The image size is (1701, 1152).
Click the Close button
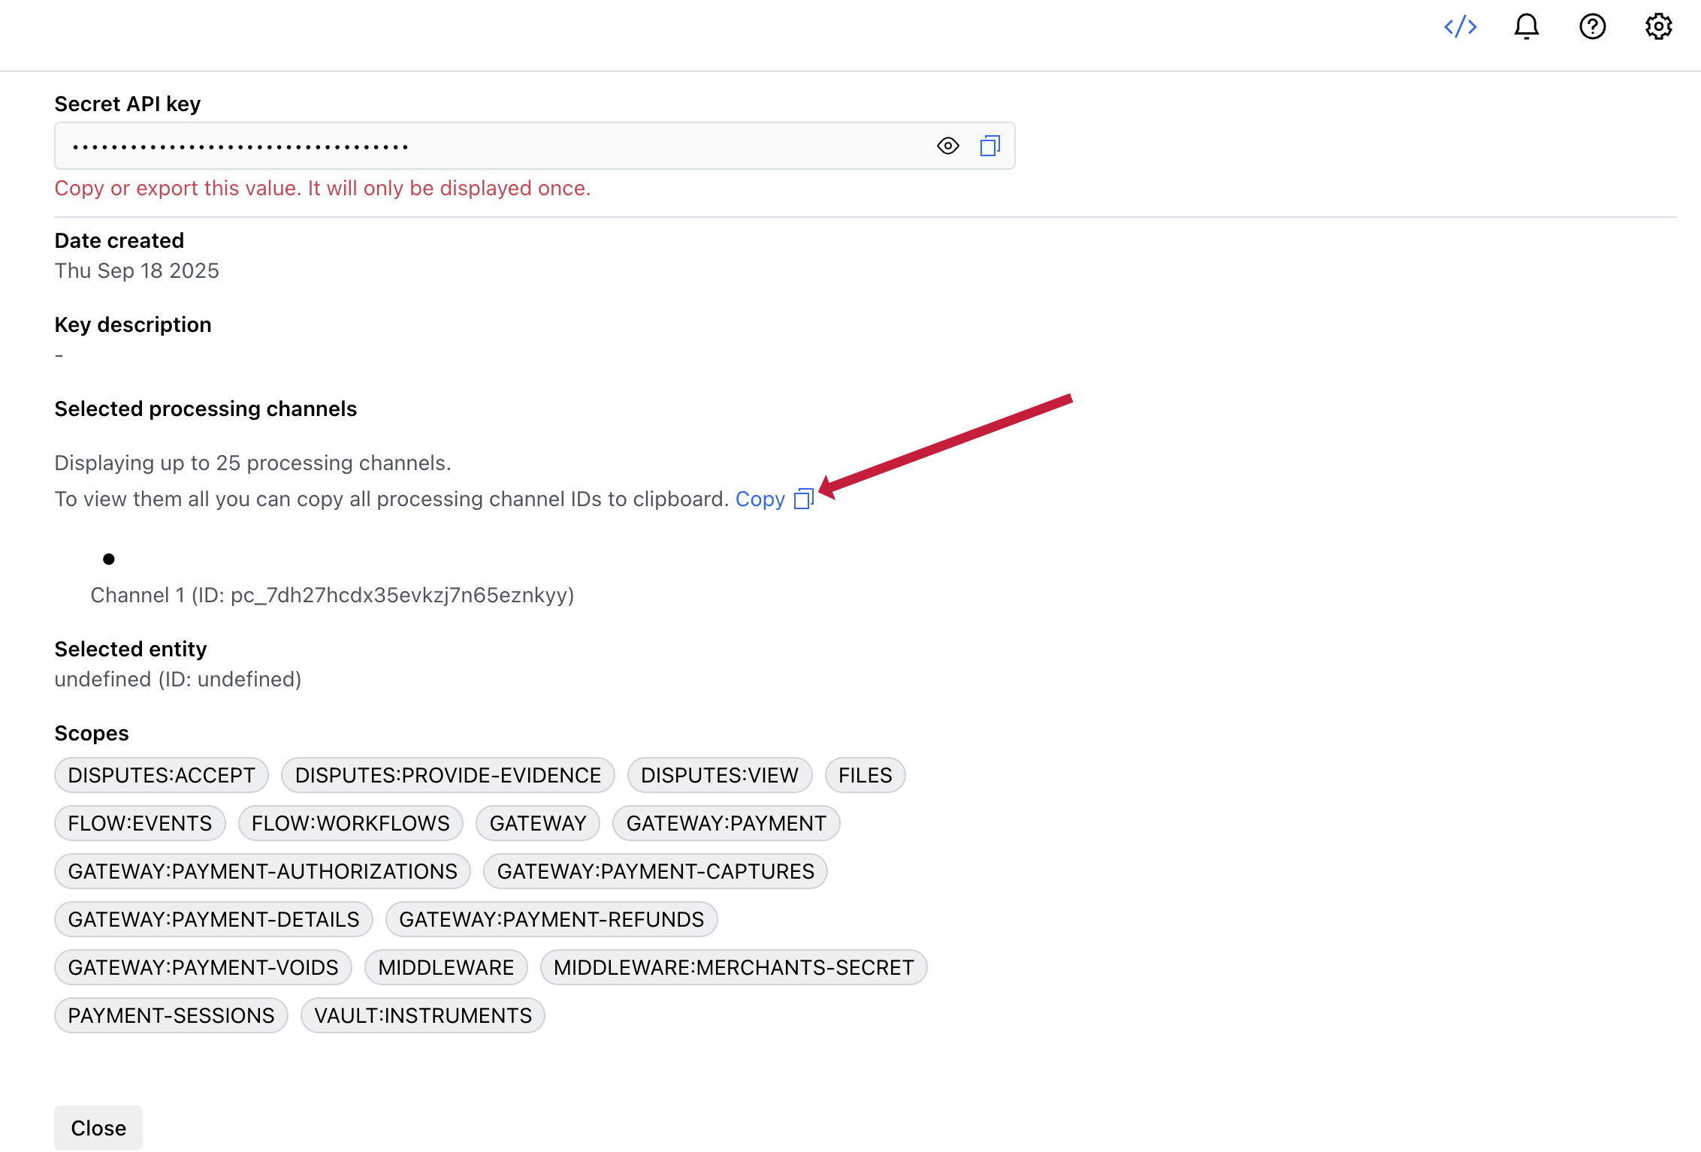click(x=98, y=1127)
